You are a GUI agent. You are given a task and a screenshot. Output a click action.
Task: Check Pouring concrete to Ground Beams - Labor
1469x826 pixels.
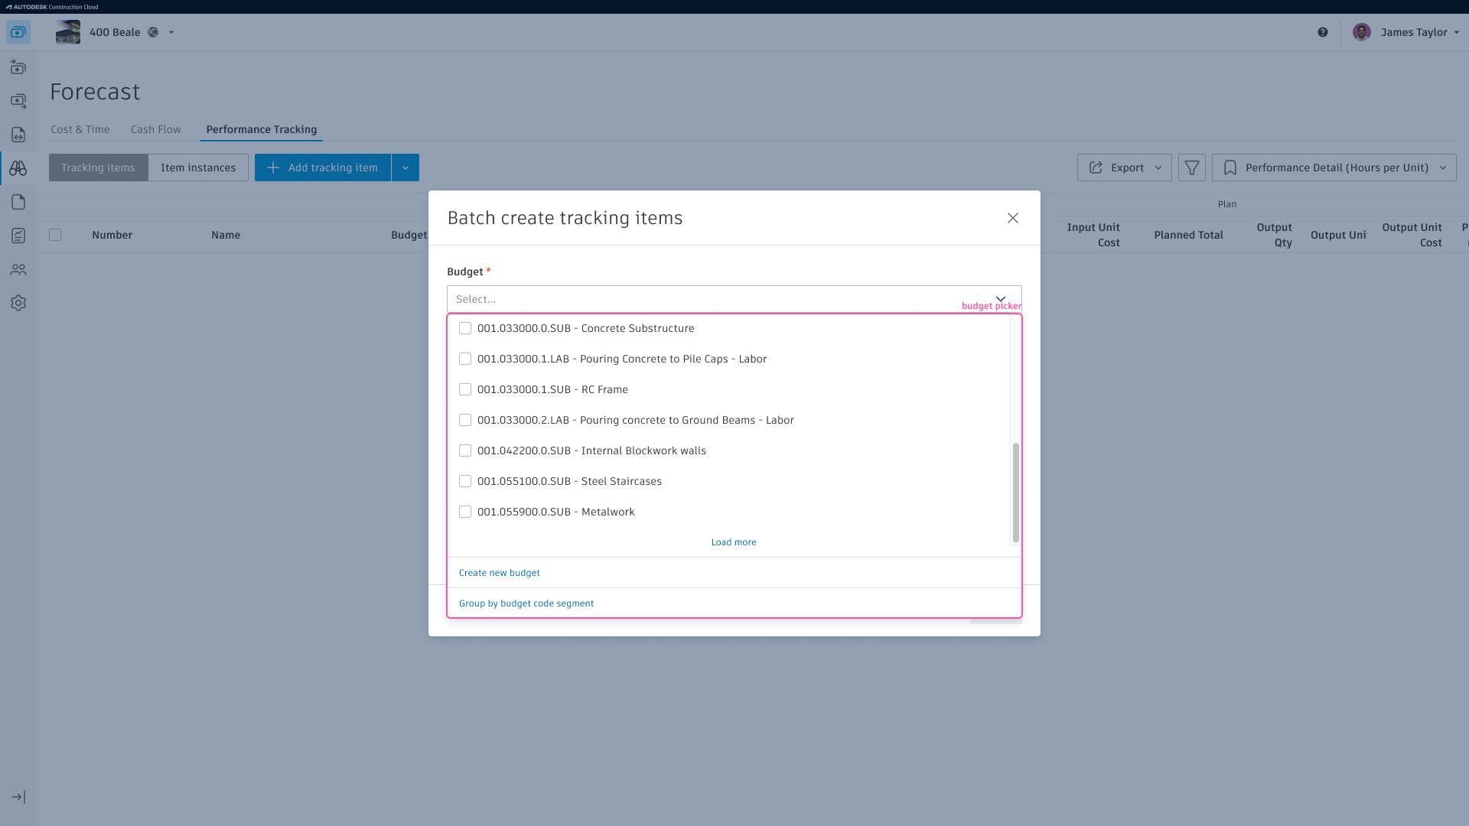point(465,420)
